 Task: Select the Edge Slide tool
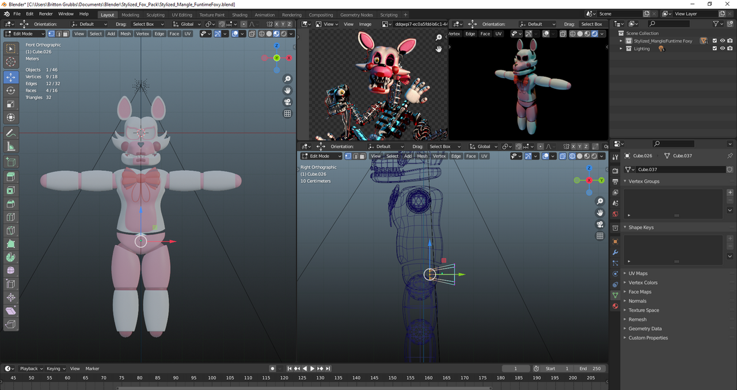(x=11, y=284)
